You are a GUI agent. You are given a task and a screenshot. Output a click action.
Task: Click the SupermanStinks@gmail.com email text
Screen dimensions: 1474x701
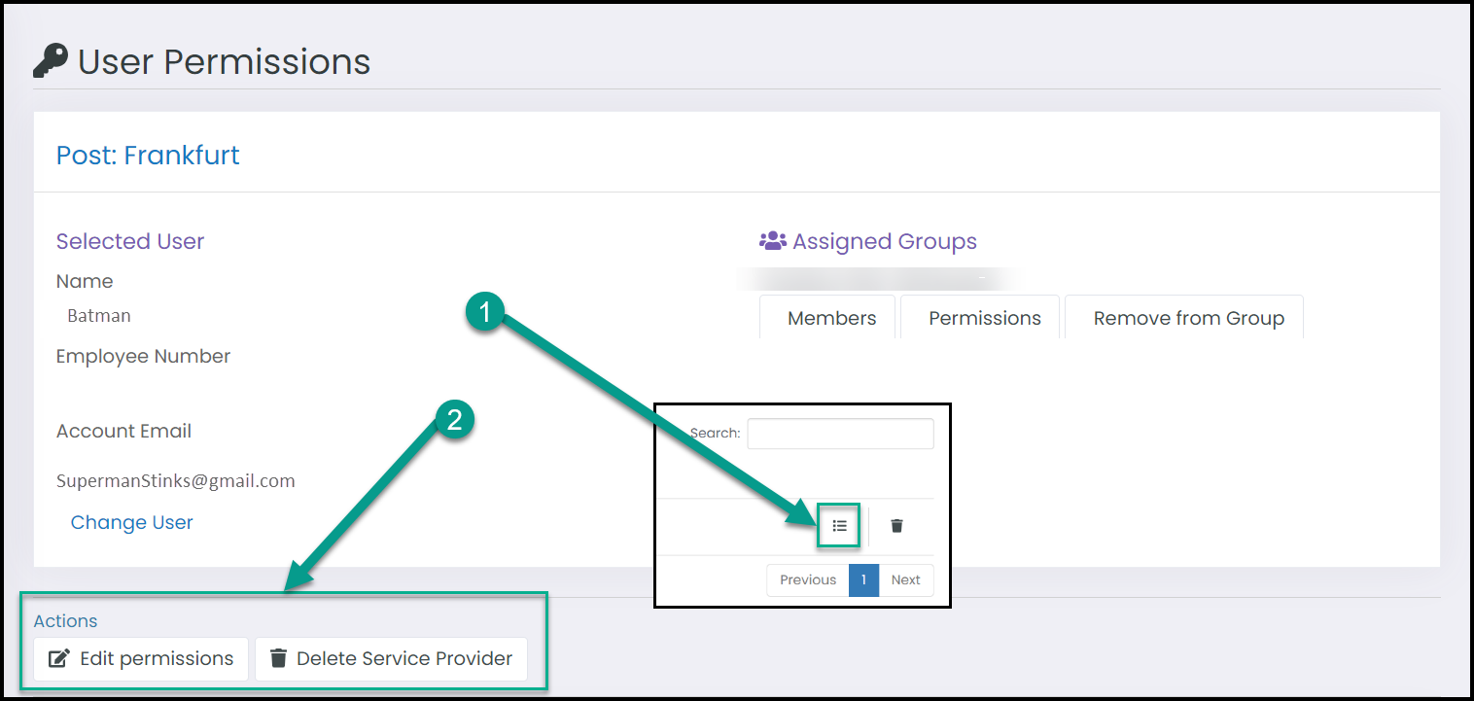(x=176, y=481)
